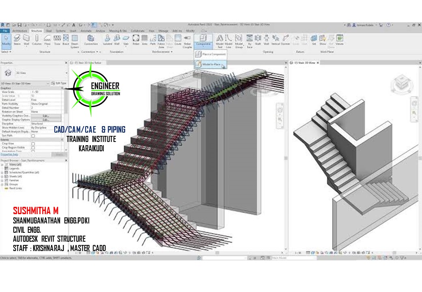Screen dimensions: 422x292
Task: Select the ES Stair 3D View Rebar tab
Action: 88,62
